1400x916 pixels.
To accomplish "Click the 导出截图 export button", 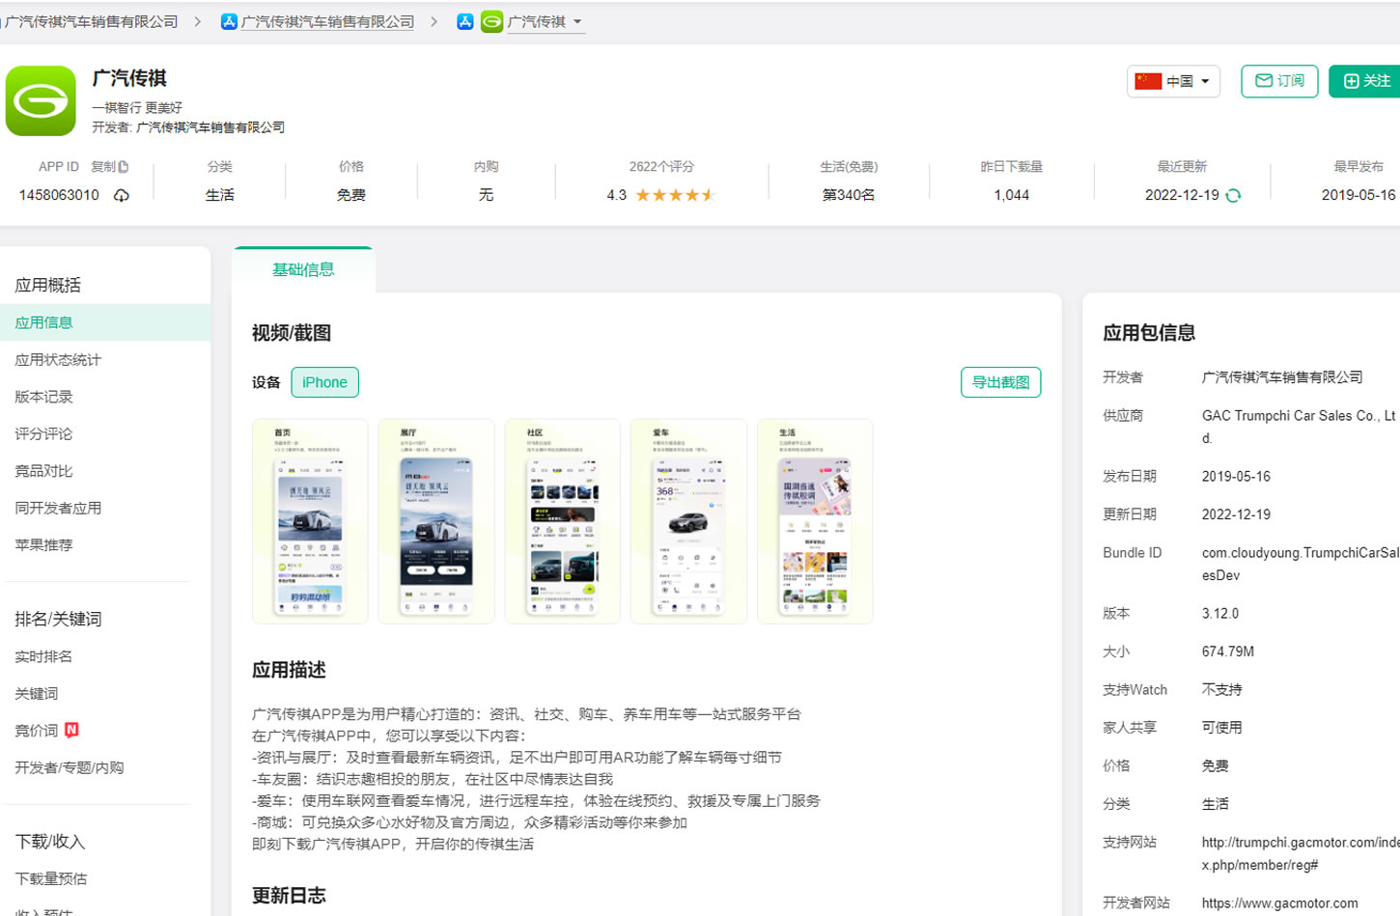I will click(x=1000, y=382).
